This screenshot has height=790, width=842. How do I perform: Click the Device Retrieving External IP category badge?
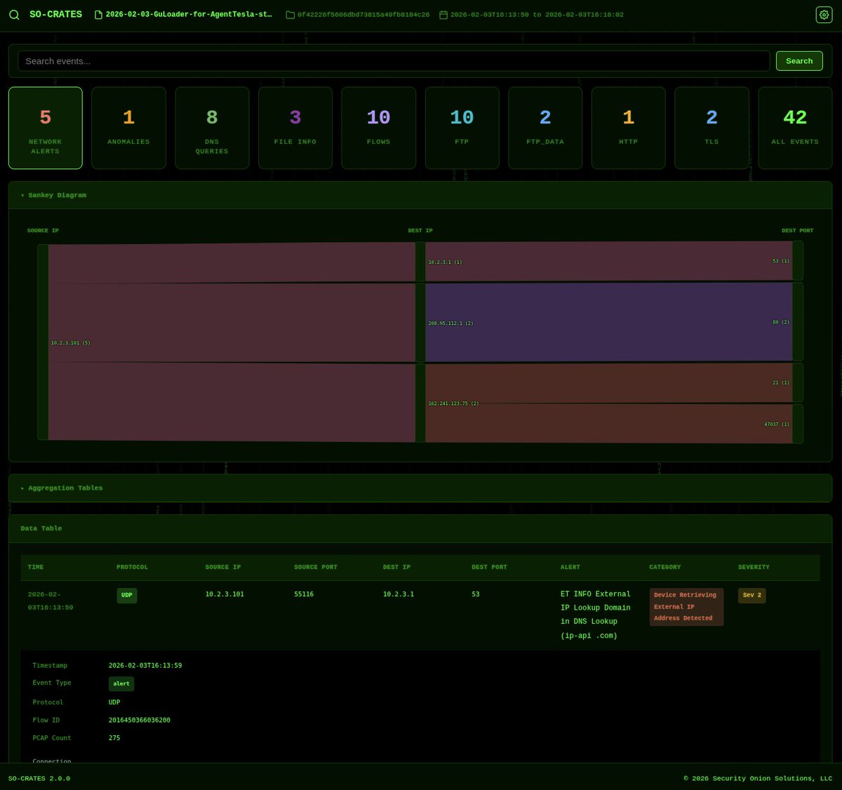(686, 607)
